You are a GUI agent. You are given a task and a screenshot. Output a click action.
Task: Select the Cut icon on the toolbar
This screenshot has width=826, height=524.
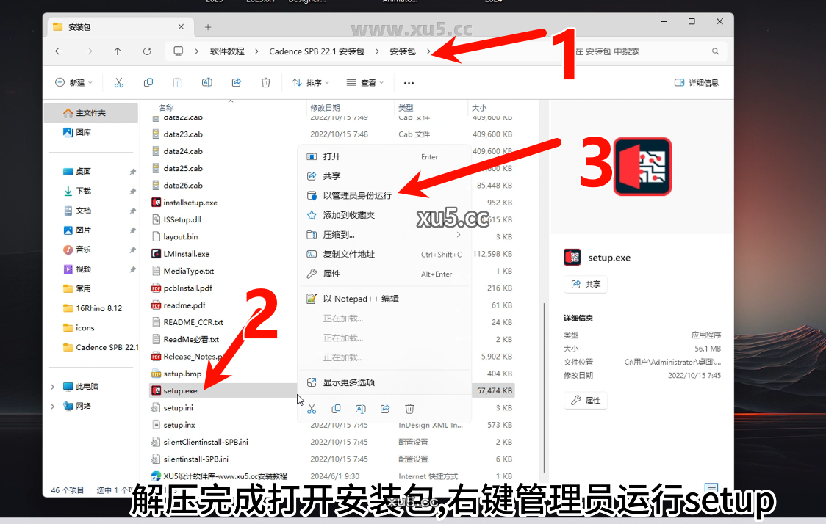pos(119,82)
